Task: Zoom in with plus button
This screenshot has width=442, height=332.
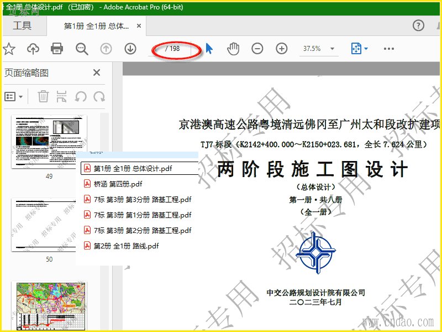Action: [282, 49]
